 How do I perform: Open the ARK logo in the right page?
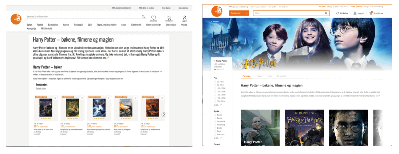(216, 11)
